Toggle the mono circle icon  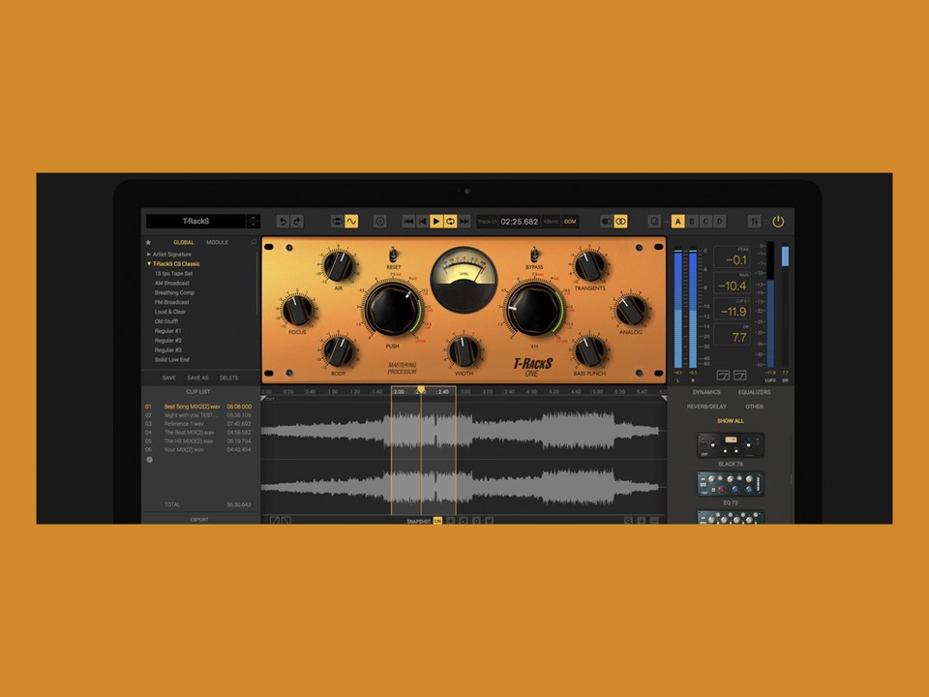[607, 221]
